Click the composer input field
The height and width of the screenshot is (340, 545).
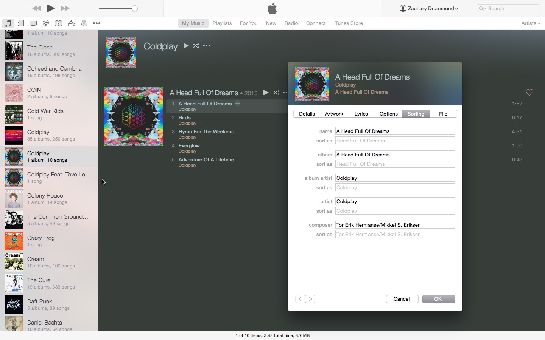tap(395, 225)
